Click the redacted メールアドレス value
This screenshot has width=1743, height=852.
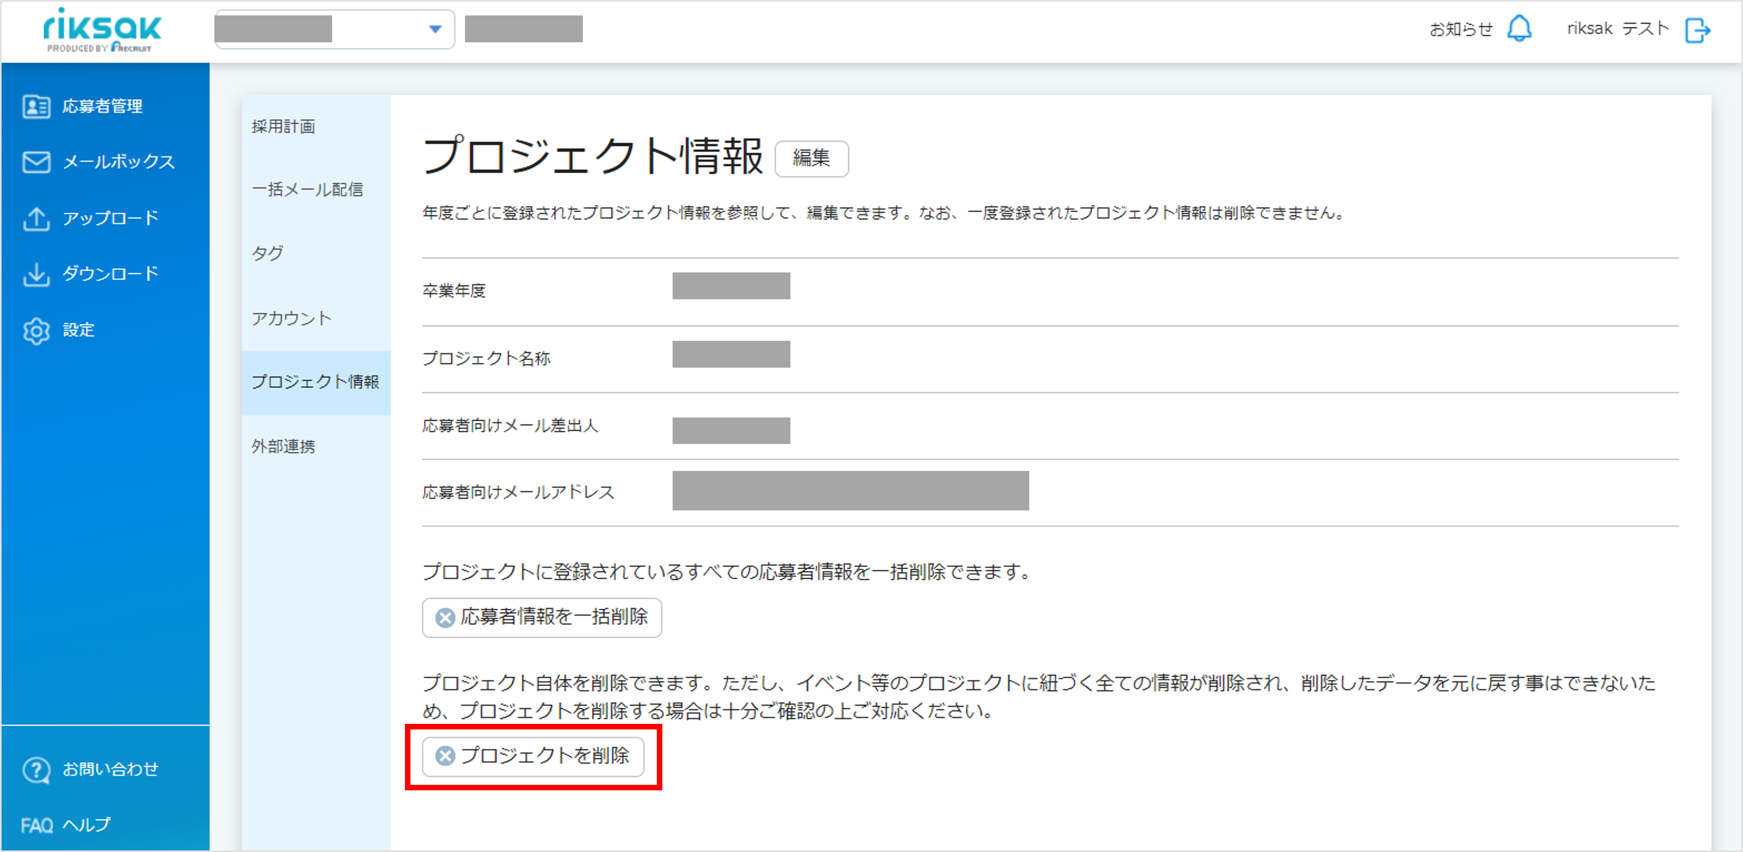pyautogui.click(x=851, y=491)
